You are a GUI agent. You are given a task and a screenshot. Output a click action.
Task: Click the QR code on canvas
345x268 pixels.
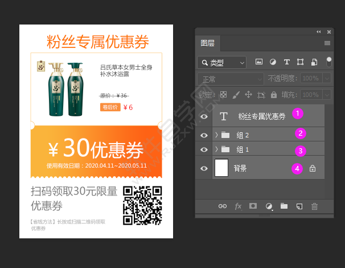point(142,205)
